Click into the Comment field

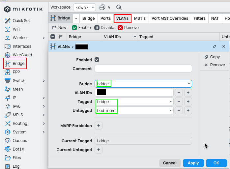tap(143, 69)
